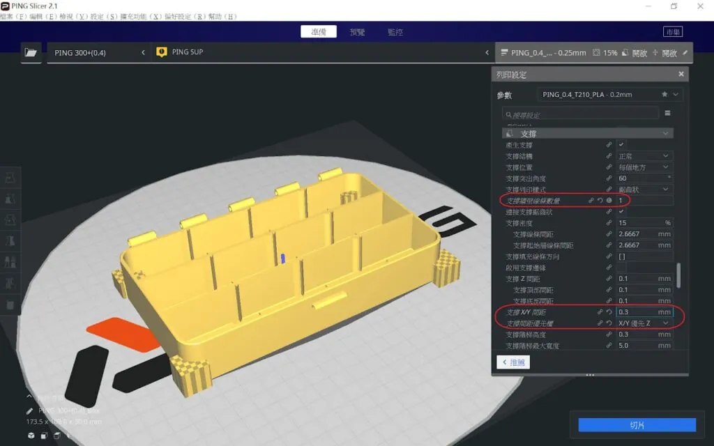
Task: Open the 檔案 (F) menu
Action: click(13, 17)
